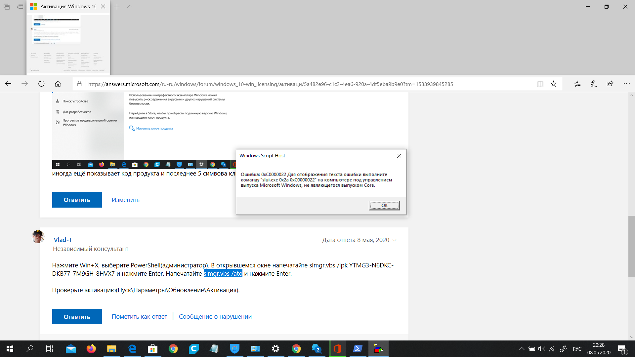Open Edge Settings and more menu
The image size is (635, 357).
pyautogui.click(x=626, y=84)
